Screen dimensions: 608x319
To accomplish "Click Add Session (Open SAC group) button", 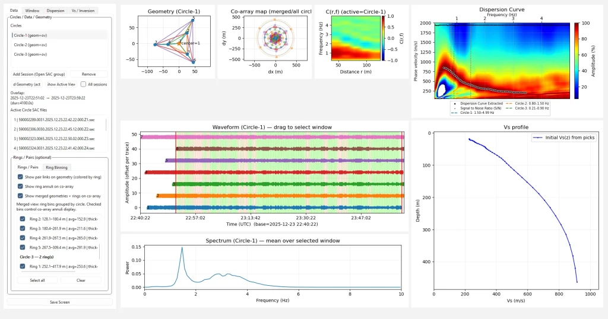I will pos(39,74).
